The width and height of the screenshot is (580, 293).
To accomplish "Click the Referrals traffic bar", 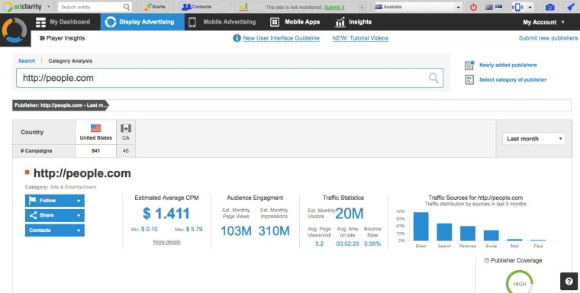I will [x=468, y=233].
